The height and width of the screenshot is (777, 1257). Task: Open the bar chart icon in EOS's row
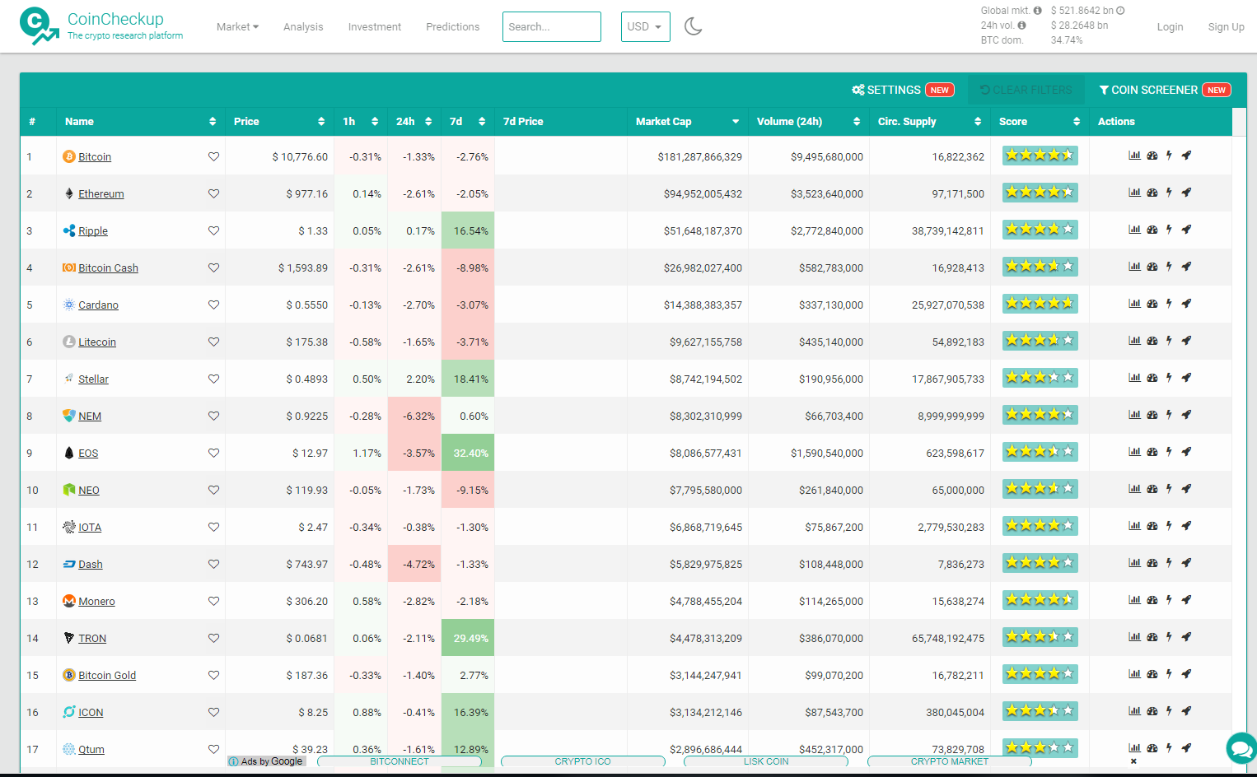[x=1134, y=451]
